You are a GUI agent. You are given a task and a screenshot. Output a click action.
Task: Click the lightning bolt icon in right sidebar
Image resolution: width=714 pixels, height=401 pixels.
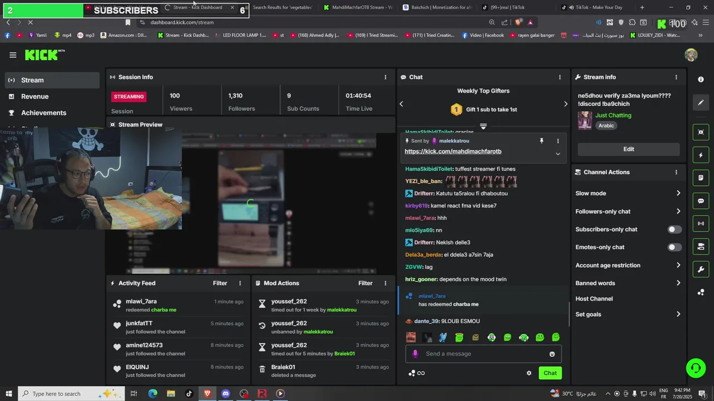701,155
